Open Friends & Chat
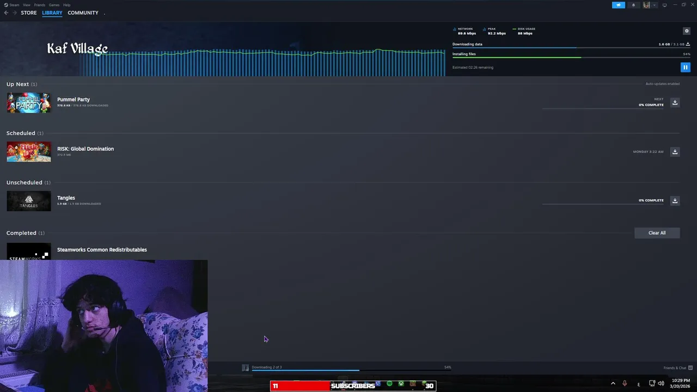Screen dimensions: 697x392 678,367
